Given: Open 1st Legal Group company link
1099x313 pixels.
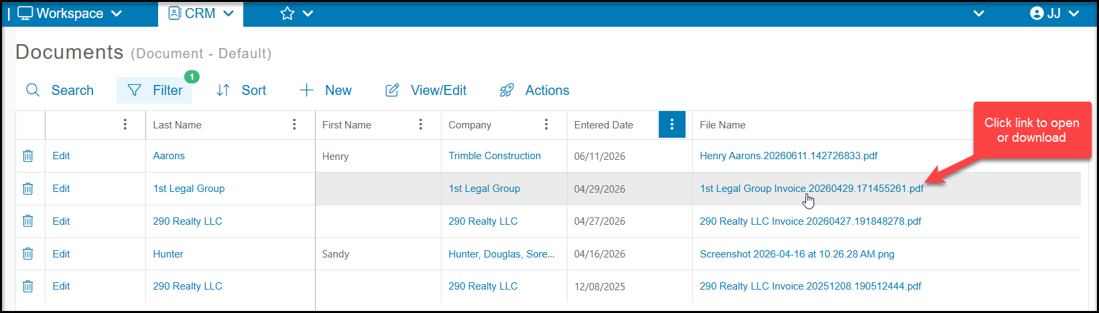Looking at the screenshot, I should tap(484, 189).
